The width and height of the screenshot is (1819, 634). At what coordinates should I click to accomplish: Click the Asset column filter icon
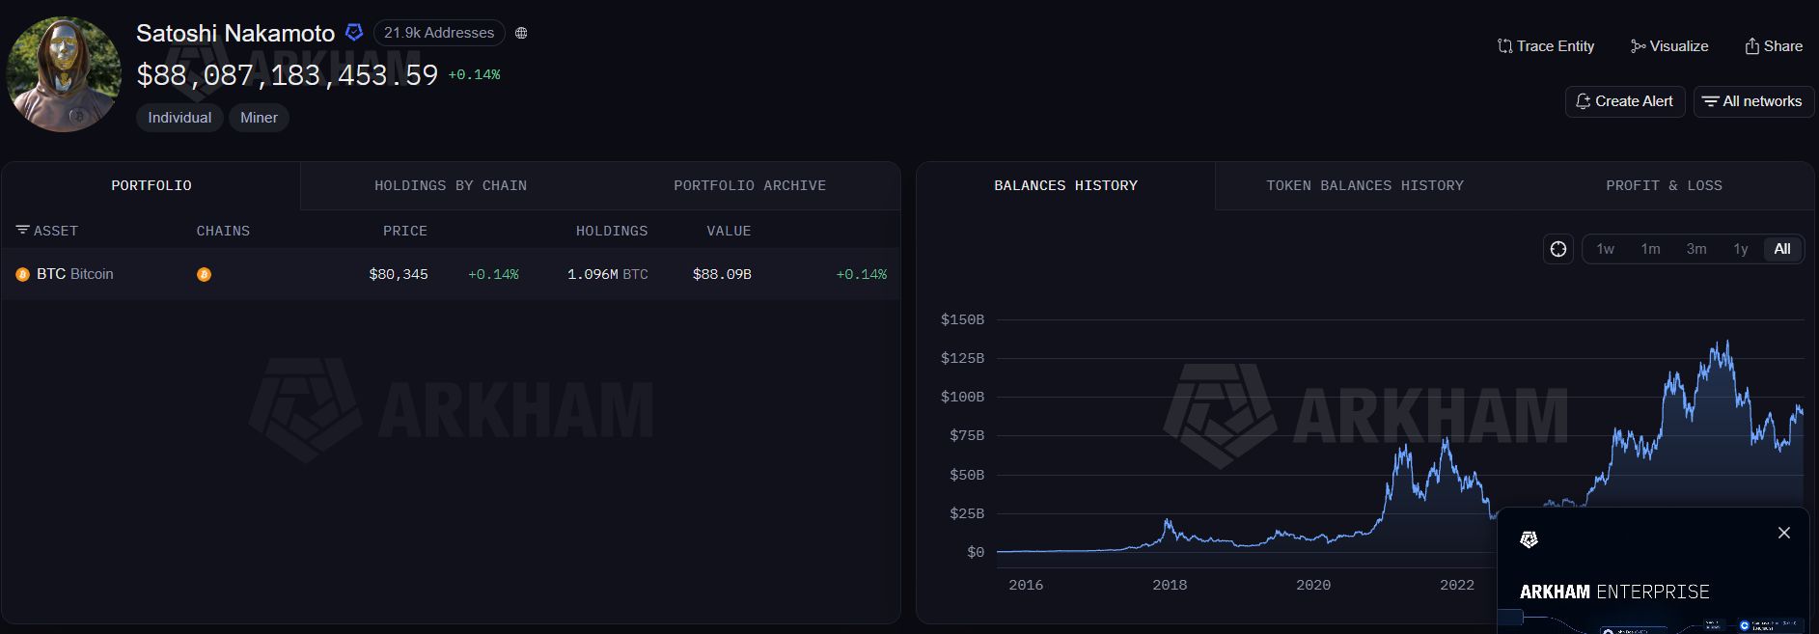click(22, 231)
